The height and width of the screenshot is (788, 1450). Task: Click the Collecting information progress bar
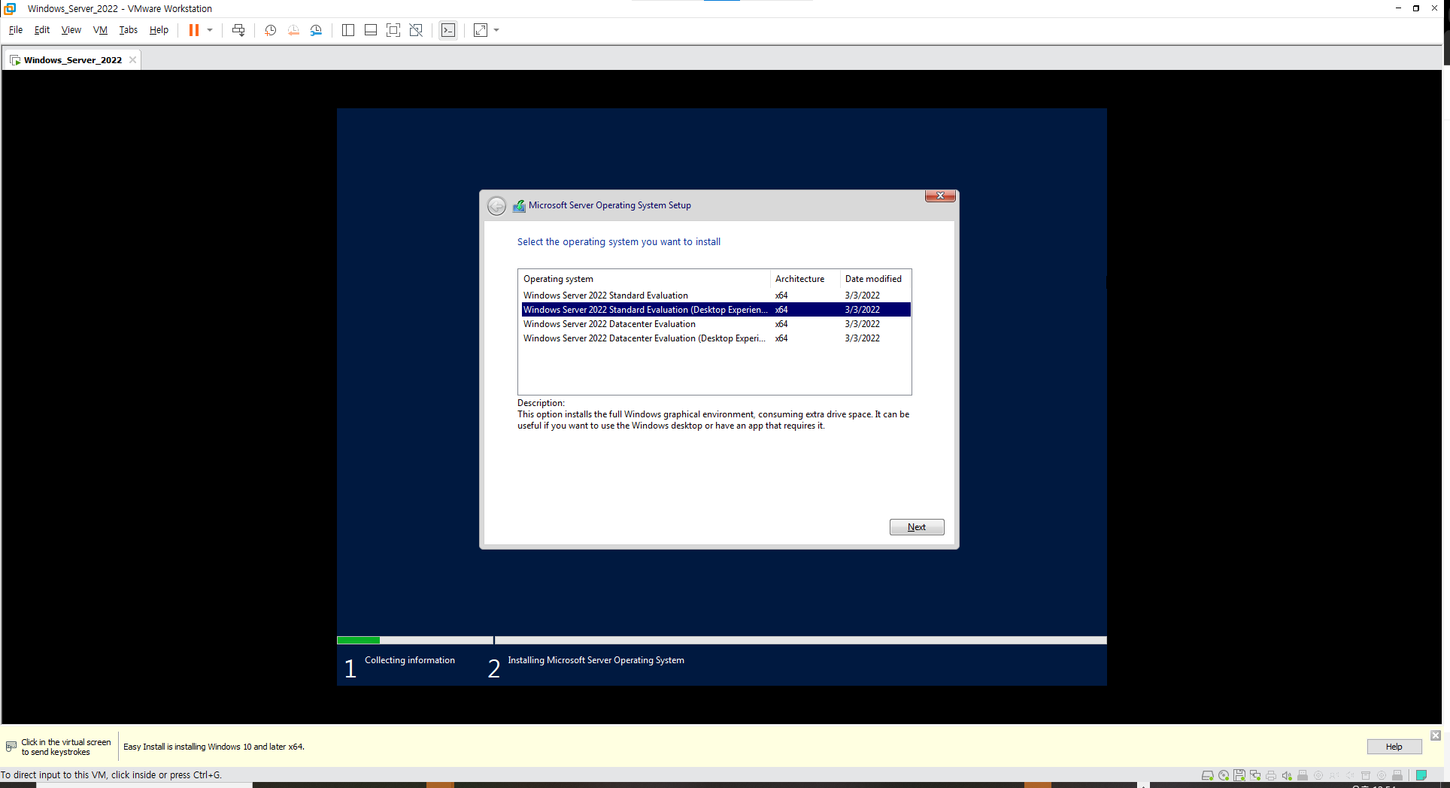[x=415, y=640]
